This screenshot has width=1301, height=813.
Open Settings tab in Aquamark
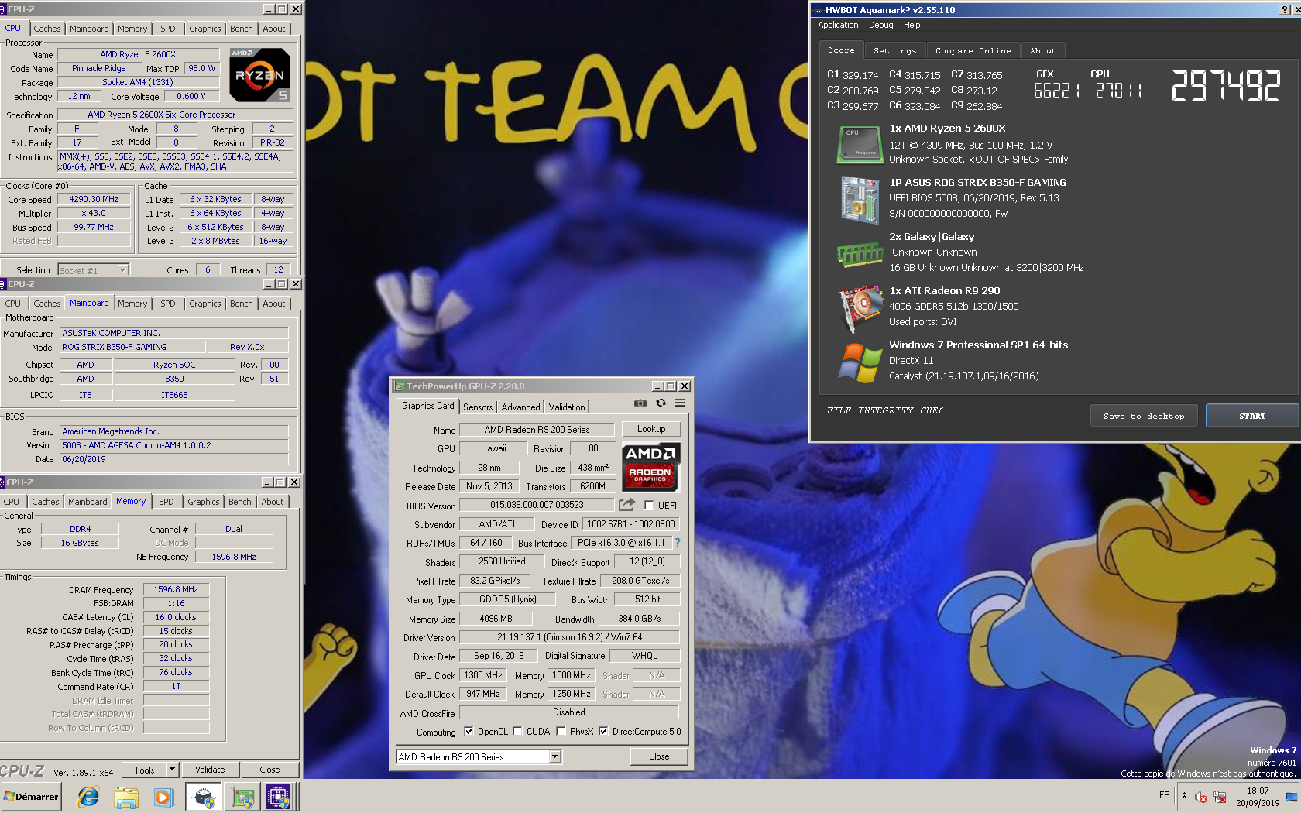pos(894,50)
